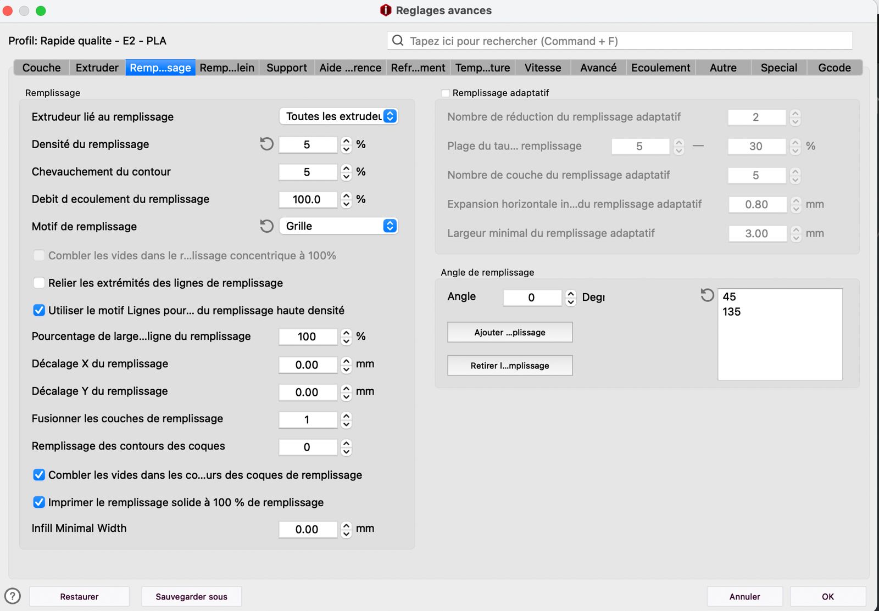The image size is (879, 611).
Task: Open the Grille infill pattern dropdown
Action: tap(338, 226)
